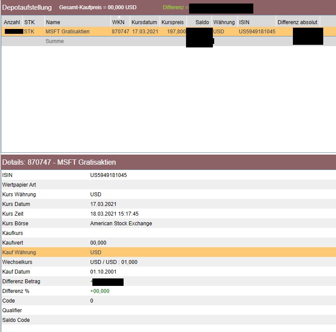The image size is (336, 332).
Task: Click the sort arrow above WKN column
Action: [x=119, y=17]
